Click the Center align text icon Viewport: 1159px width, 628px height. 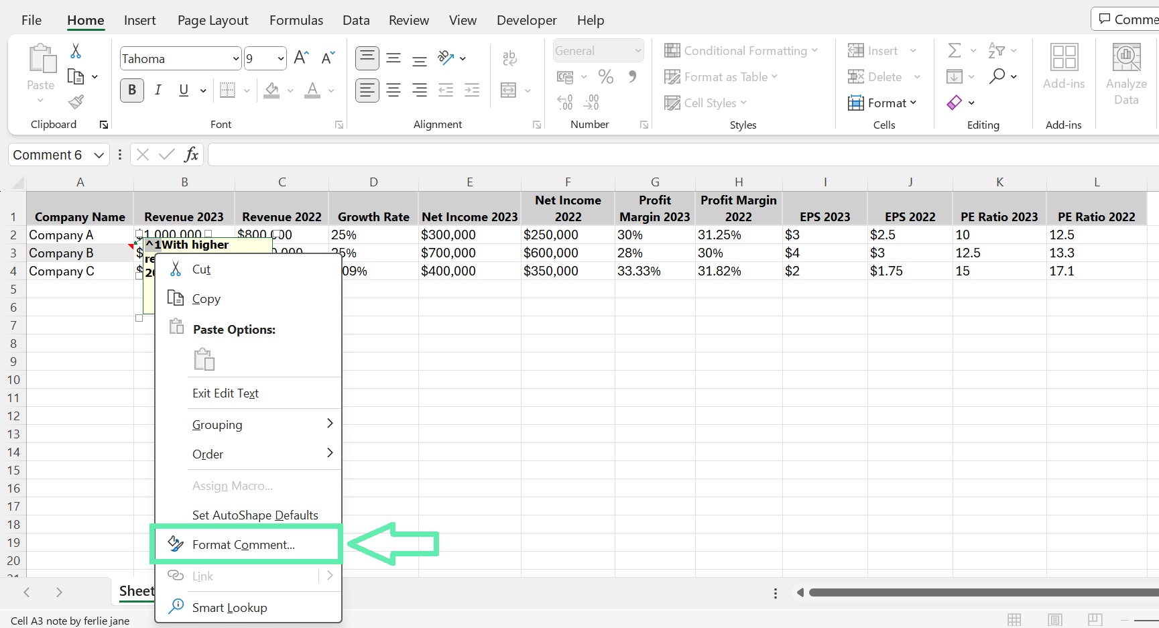(393, 90)
